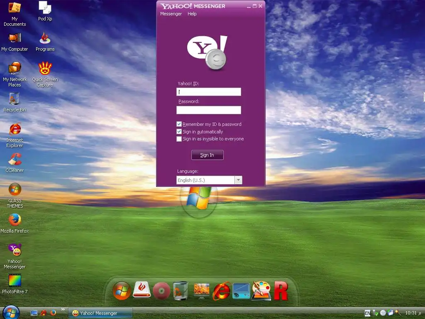Open My Documents desktop icon
Viewport: 425px width, 319px height.
(15, 14)
